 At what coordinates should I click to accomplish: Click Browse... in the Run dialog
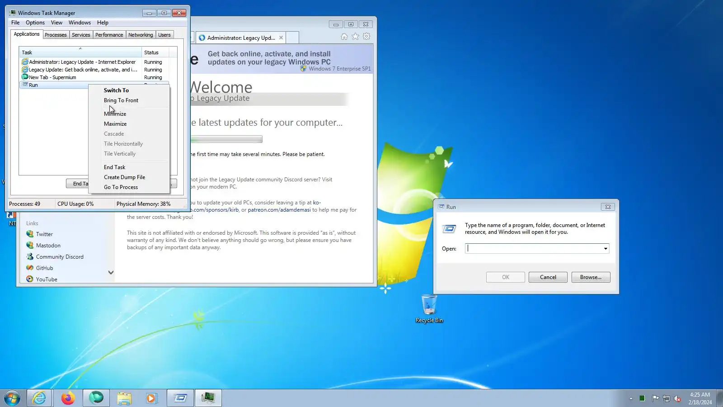pos(591,277)
